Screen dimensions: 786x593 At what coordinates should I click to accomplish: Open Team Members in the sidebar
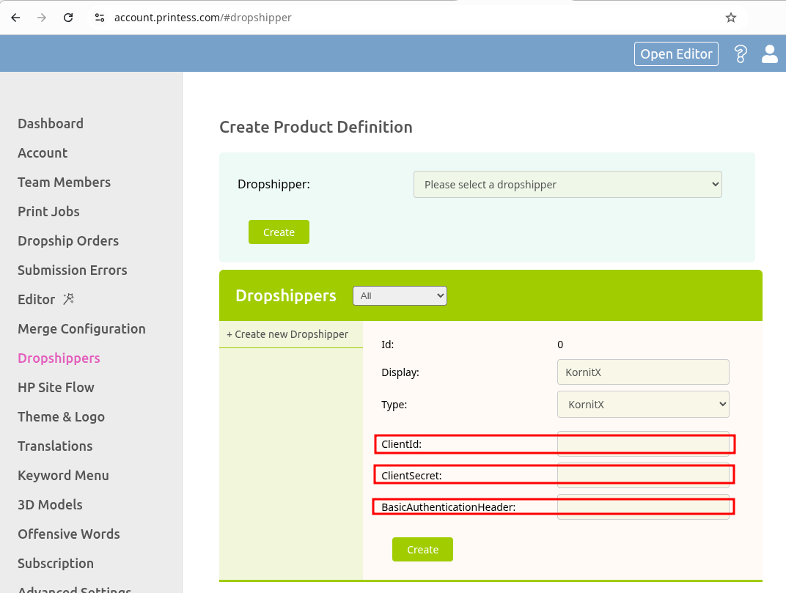pyautogui.click(x=65, y=182)
